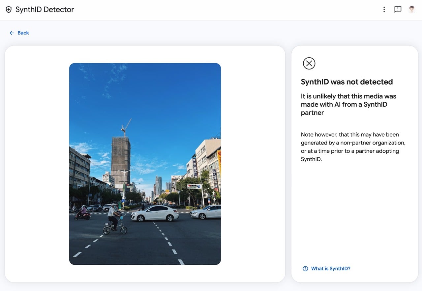The image size is (422, 291).
Task: Open the send feedback icon
Action: coord(398,10)
